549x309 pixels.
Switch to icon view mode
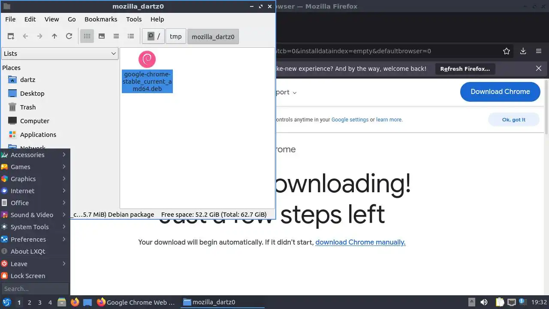[x=87, y=36]
